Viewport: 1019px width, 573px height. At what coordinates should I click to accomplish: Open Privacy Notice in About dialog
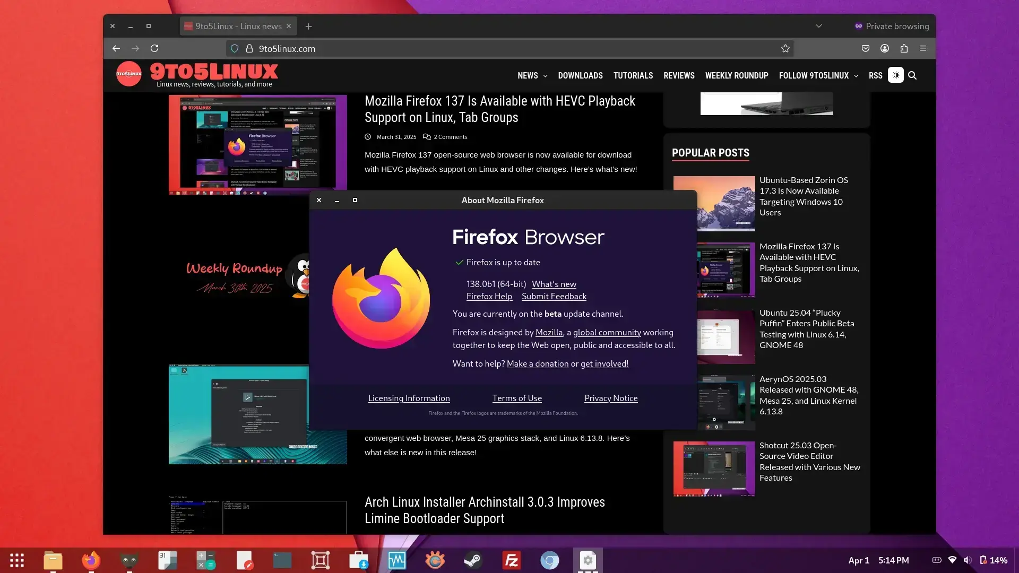coord(611,398)
